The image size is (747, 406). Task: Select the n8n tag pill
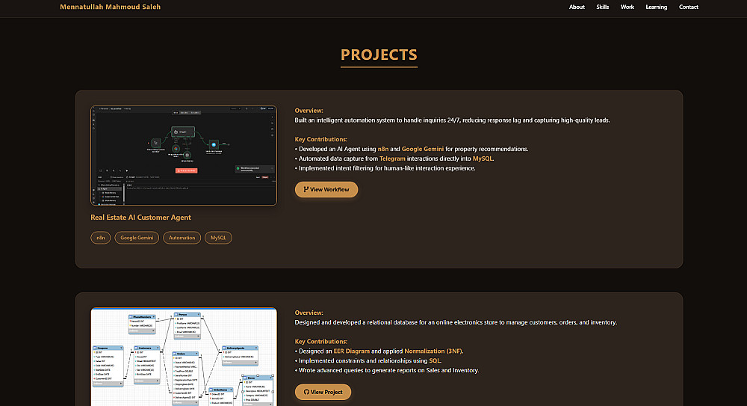[101, 238]
